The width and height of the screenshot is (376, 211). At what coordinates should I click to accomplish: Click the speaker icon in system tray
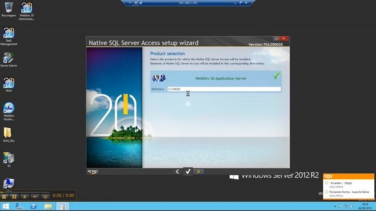351,206
